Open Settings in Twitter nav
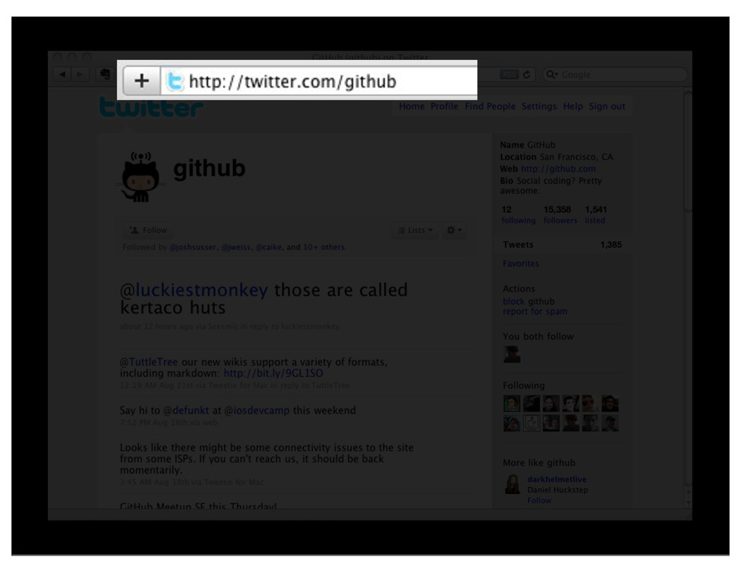The height and width of the screenshot is (572, 741). pos(539,106)
